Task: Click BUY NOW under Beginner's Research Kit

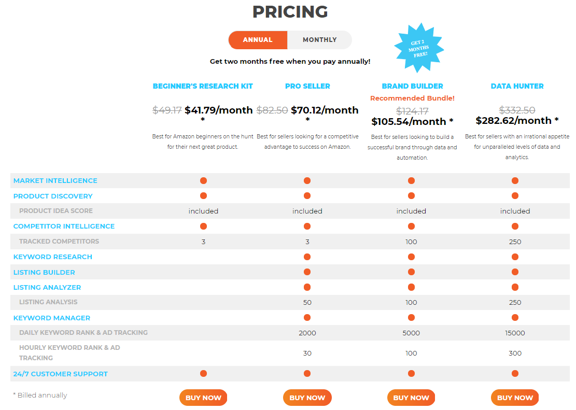Action: point(203,397)
